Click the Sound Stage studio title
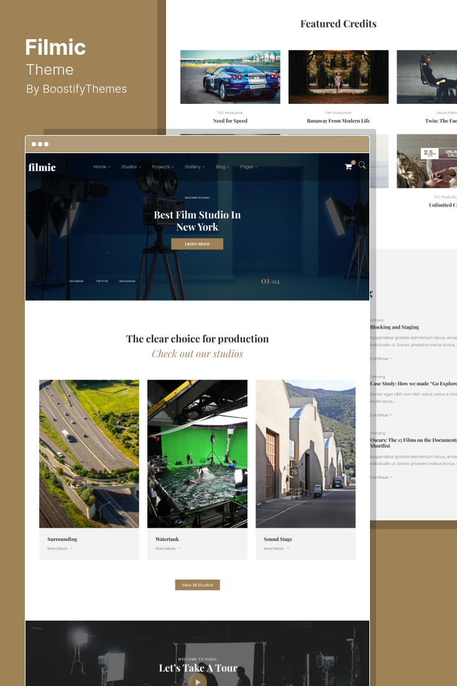 pos(278,539)
